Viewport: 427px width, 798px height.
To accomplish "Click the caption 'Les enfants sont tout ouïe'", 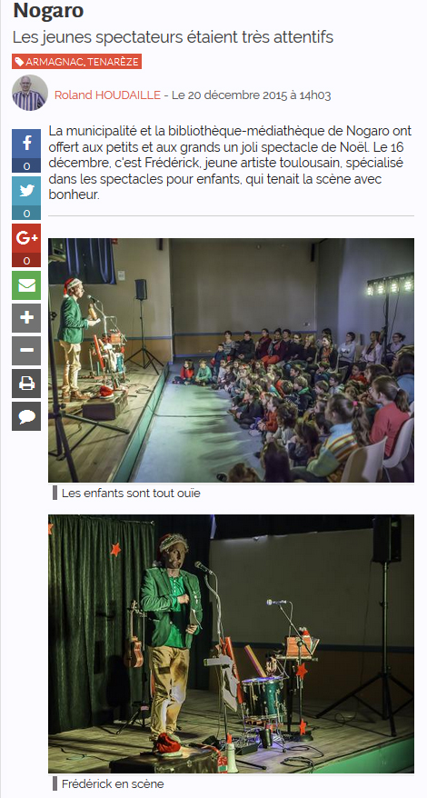I will (131, 494).
